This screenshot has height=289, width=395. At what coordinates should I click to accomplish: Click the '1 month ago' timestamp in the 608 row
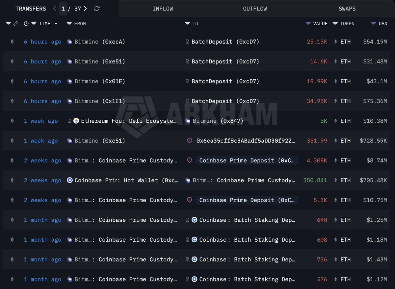click(42, 240)
